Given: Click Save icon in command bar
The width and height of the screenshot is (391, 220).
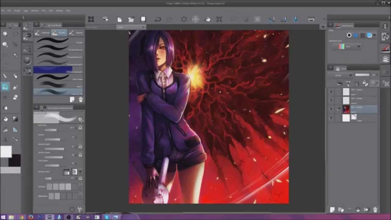Looking at the screenshot, I should [x=143, y=19].
